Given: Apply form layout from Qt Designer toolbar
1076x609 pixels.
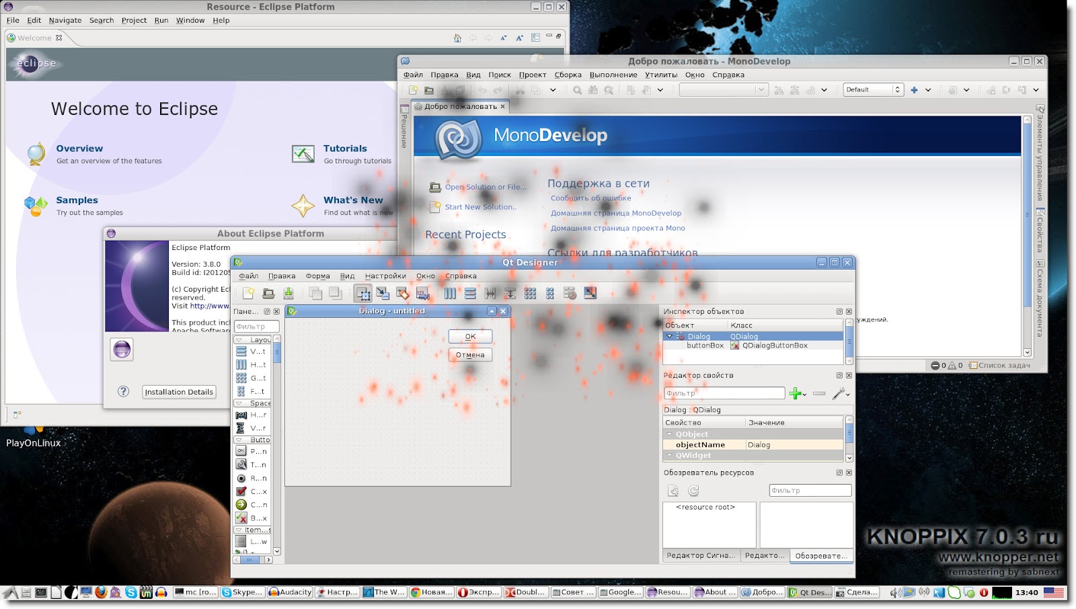Looking at the screenshot, I should 550,293.
